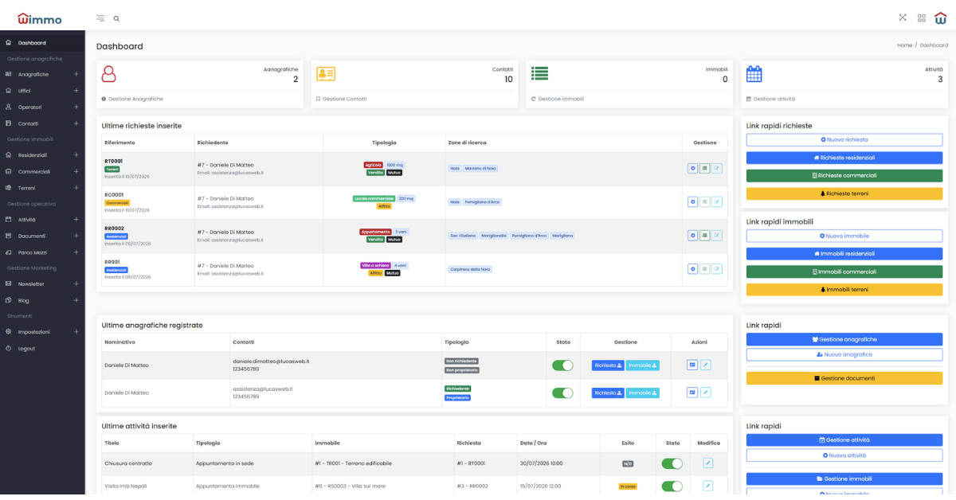This screenshot has height=500, width=956.
Task: Open the green list icon for RR0002
Action: (x=705, y=236)
